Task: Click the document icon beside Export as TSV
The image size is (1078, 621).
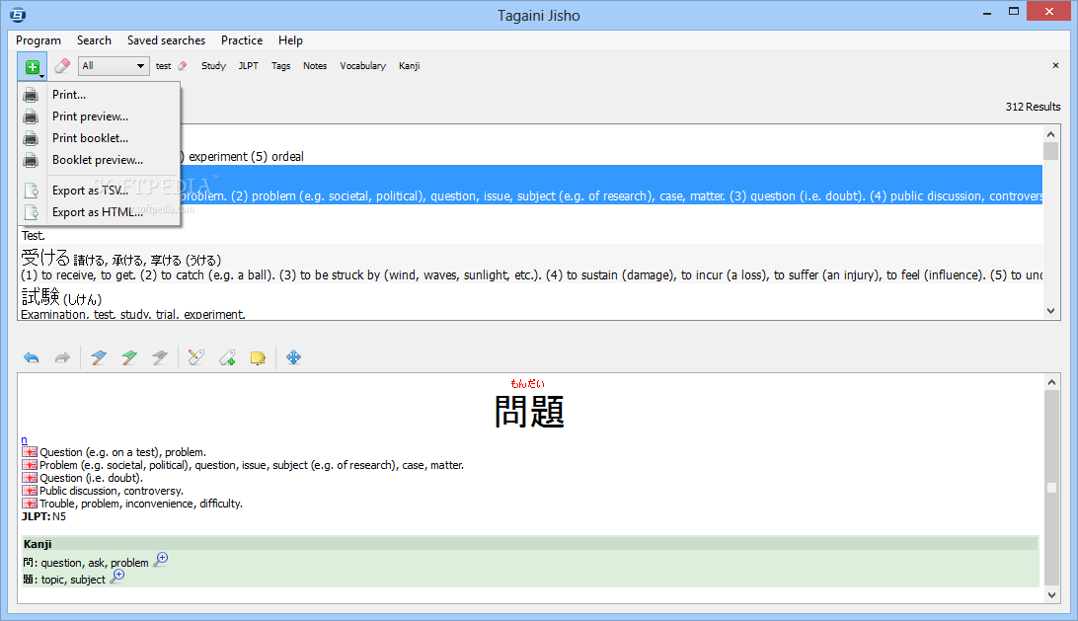Action: pyautogui.click(x=31, y=191)
